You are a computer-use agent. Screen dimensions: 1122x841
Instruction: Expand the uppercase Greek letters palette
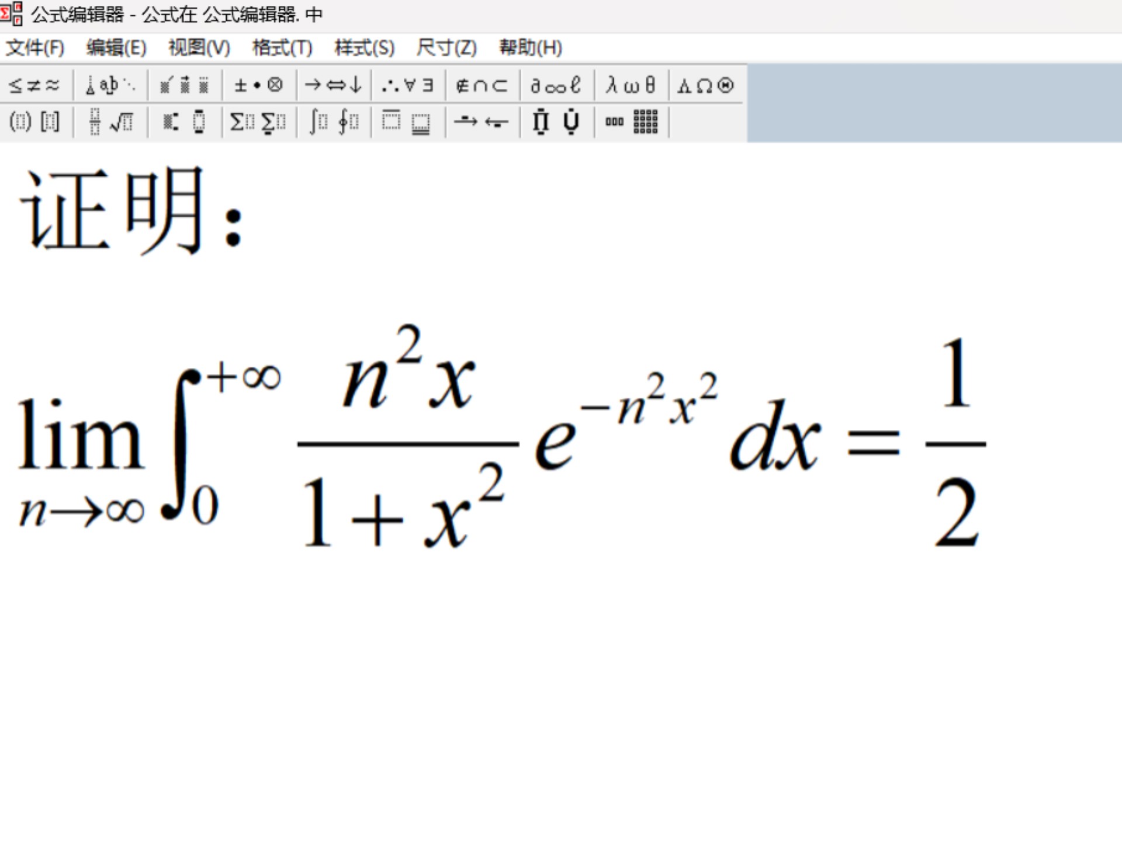705,86
